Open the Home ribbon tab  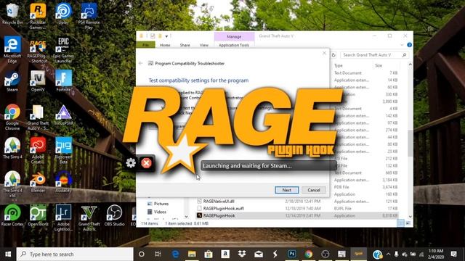coord(165,45)
